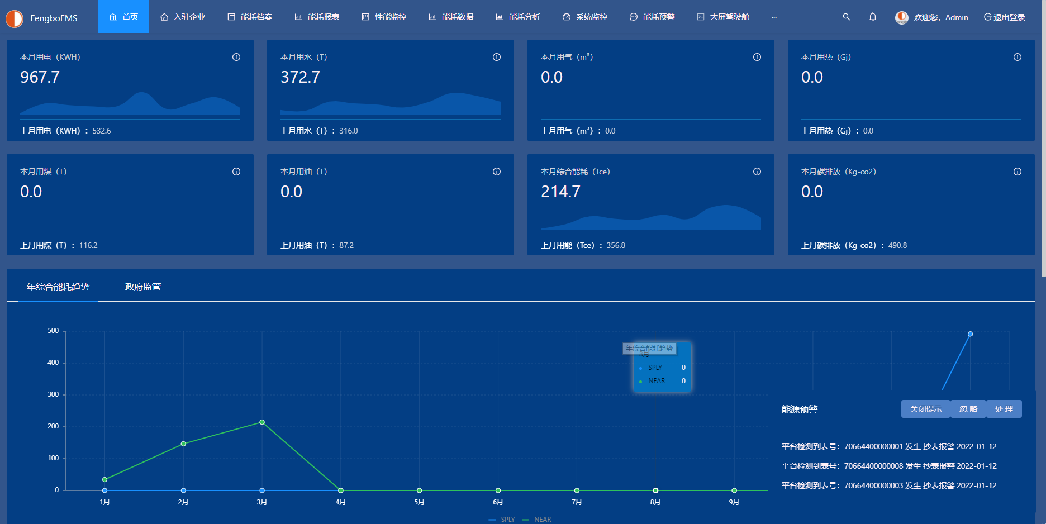
Task: Click the March NEAR data point
Action: 262,422
